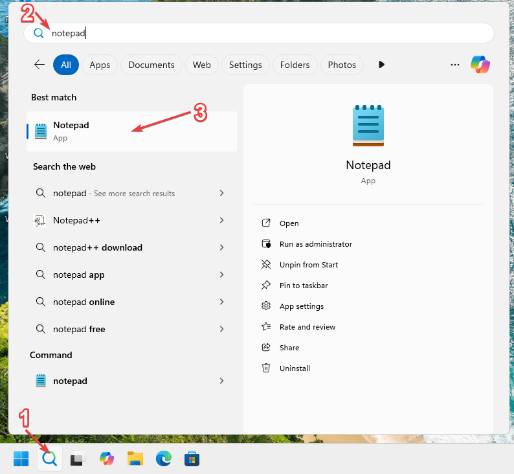Choose Run as administrator for Notepad

(x=315, y=244)
